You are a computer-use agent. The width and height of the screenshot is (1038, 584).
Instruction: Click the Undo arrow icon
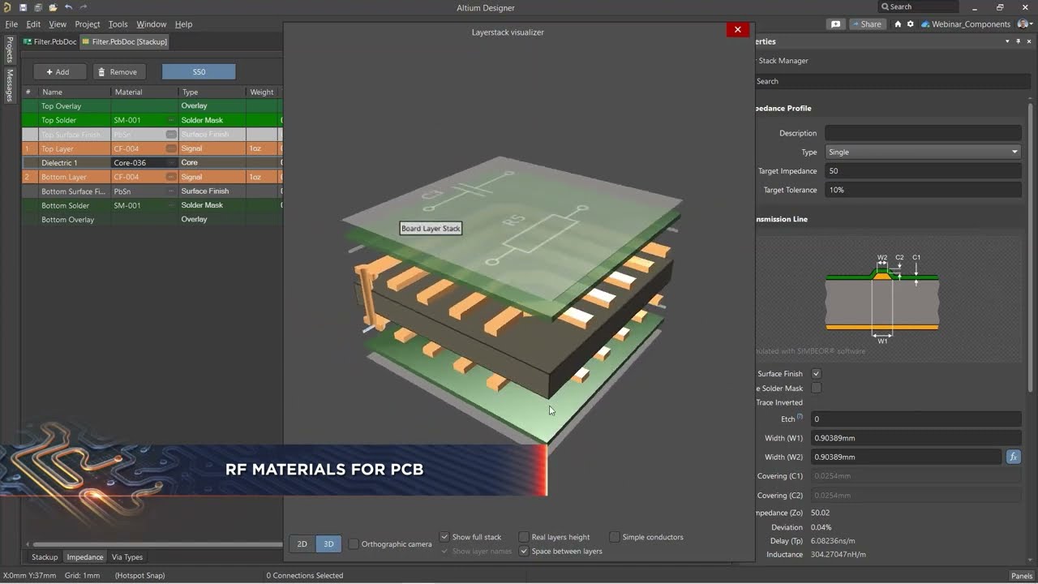coord(68,7)
